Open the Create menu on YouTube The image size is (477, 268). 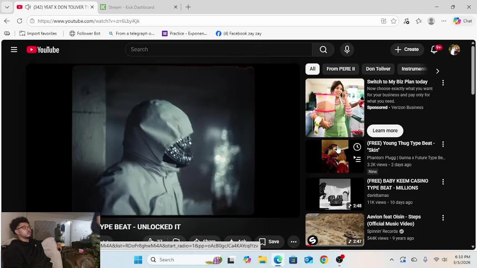[x=407, y=50]
